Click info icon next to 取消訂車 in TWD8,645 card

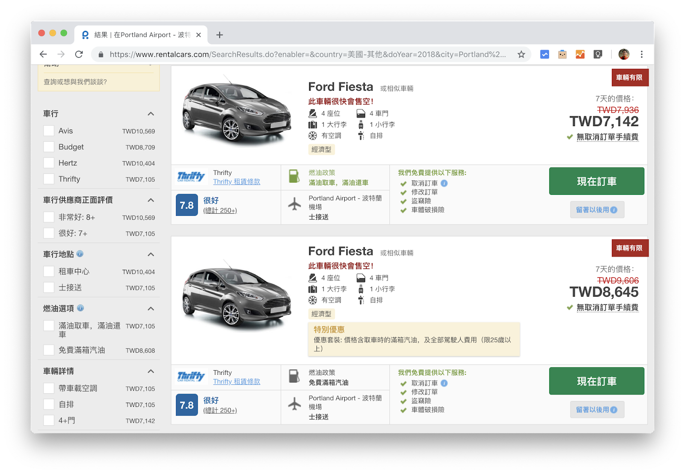click(444, 383)
